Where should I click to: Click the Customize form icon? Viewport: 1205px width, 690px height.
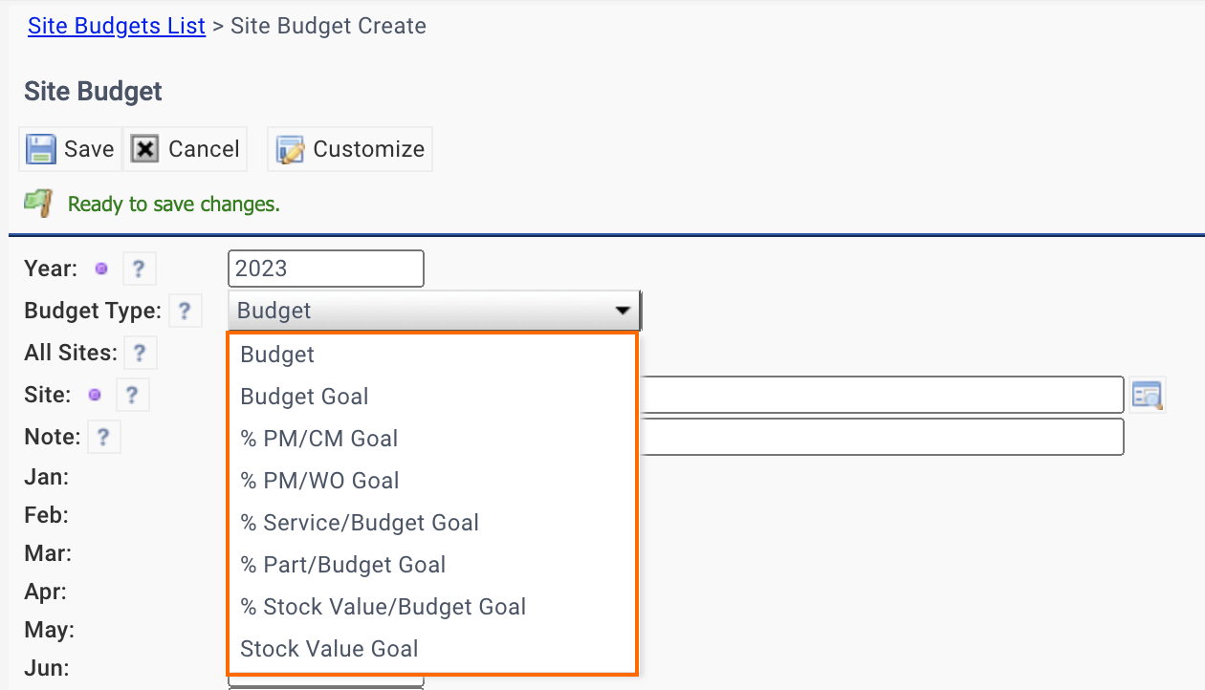[x=290, y=149]
